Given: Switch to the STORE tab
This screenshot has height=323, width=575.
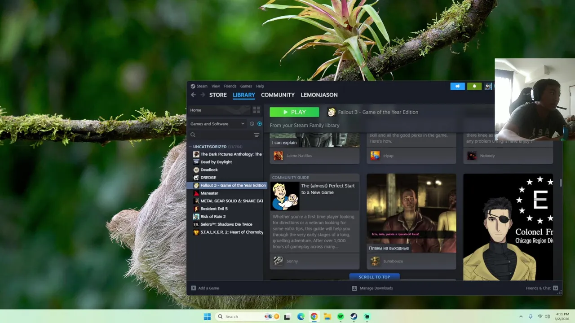Looking at the screenshot, I should (x=218, y=95).
